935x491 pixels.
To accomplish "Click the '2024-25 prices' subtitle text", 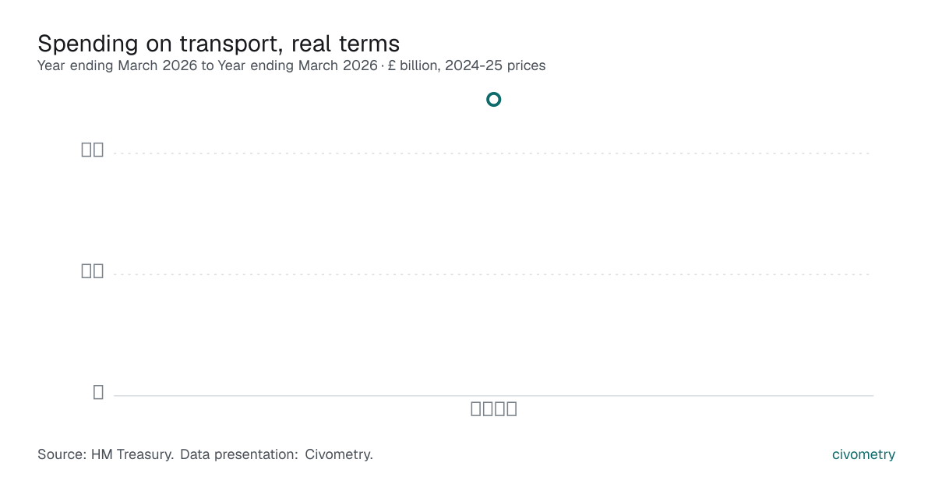I will tap(495, 65).
